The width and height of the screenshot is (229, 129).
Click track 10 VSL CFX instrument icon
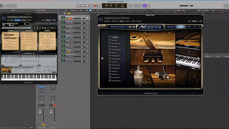tap(63, 61)
